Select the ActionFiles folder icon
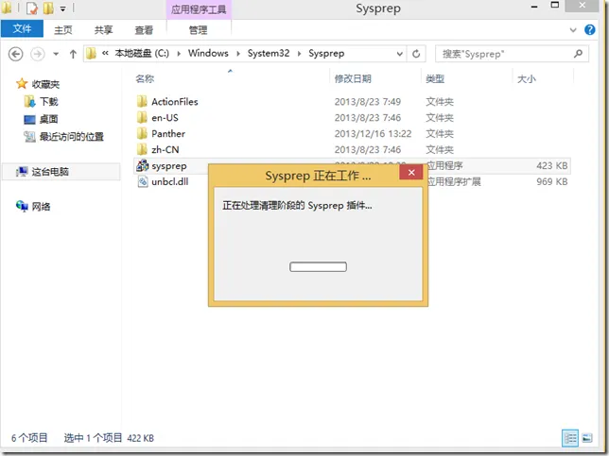609x456 pixels. point(142,102)
